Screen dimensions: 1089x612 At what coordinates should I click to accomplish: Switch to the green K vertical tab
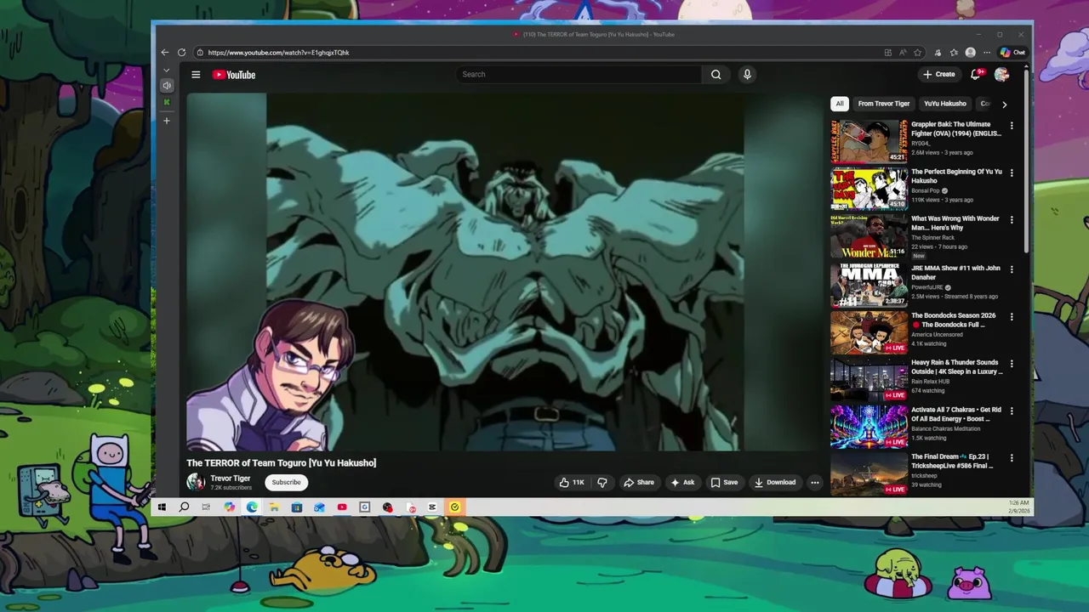pos(167,102)
